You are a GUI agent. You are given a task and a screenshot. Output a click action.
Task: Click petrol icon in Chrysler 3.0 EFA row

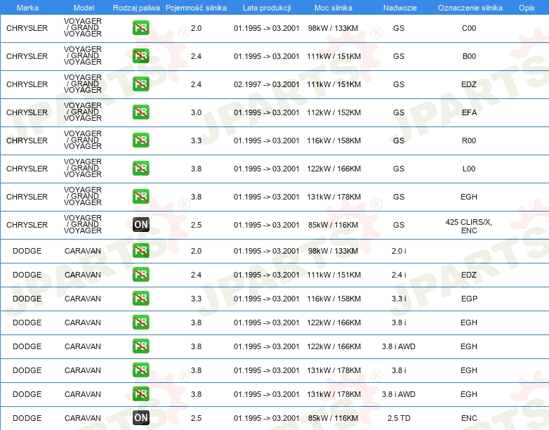click(x=140, y=112)
